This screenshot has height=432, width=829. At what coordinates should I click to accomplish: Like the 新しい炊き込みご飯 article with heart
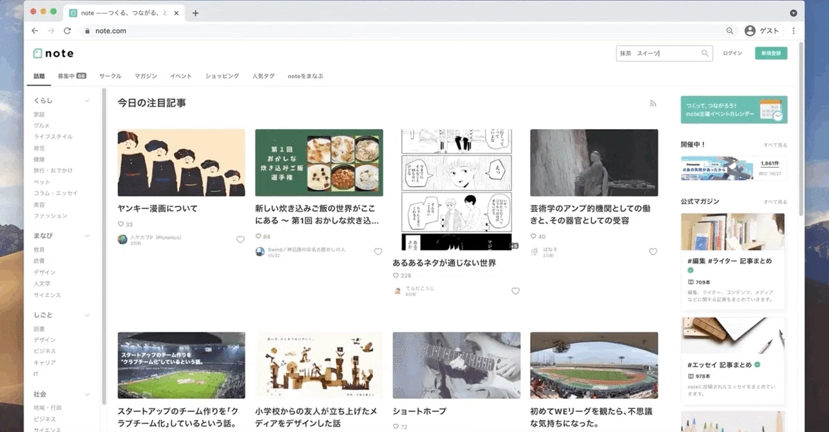click(378, 252)
